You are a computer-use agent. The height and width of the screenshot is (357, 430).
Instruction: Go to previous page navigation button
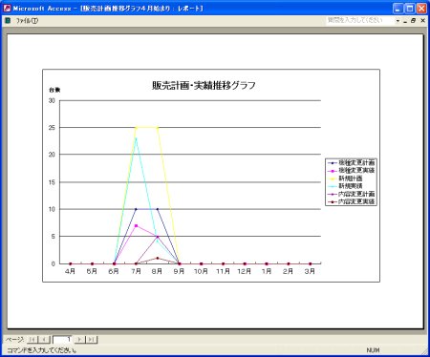click(44, 340)
